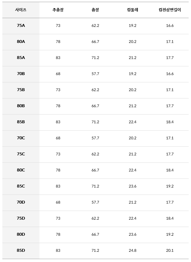This screenshot has width=191, height=262.
Task: Select the 70C size row label
Action: pos(21,138)
